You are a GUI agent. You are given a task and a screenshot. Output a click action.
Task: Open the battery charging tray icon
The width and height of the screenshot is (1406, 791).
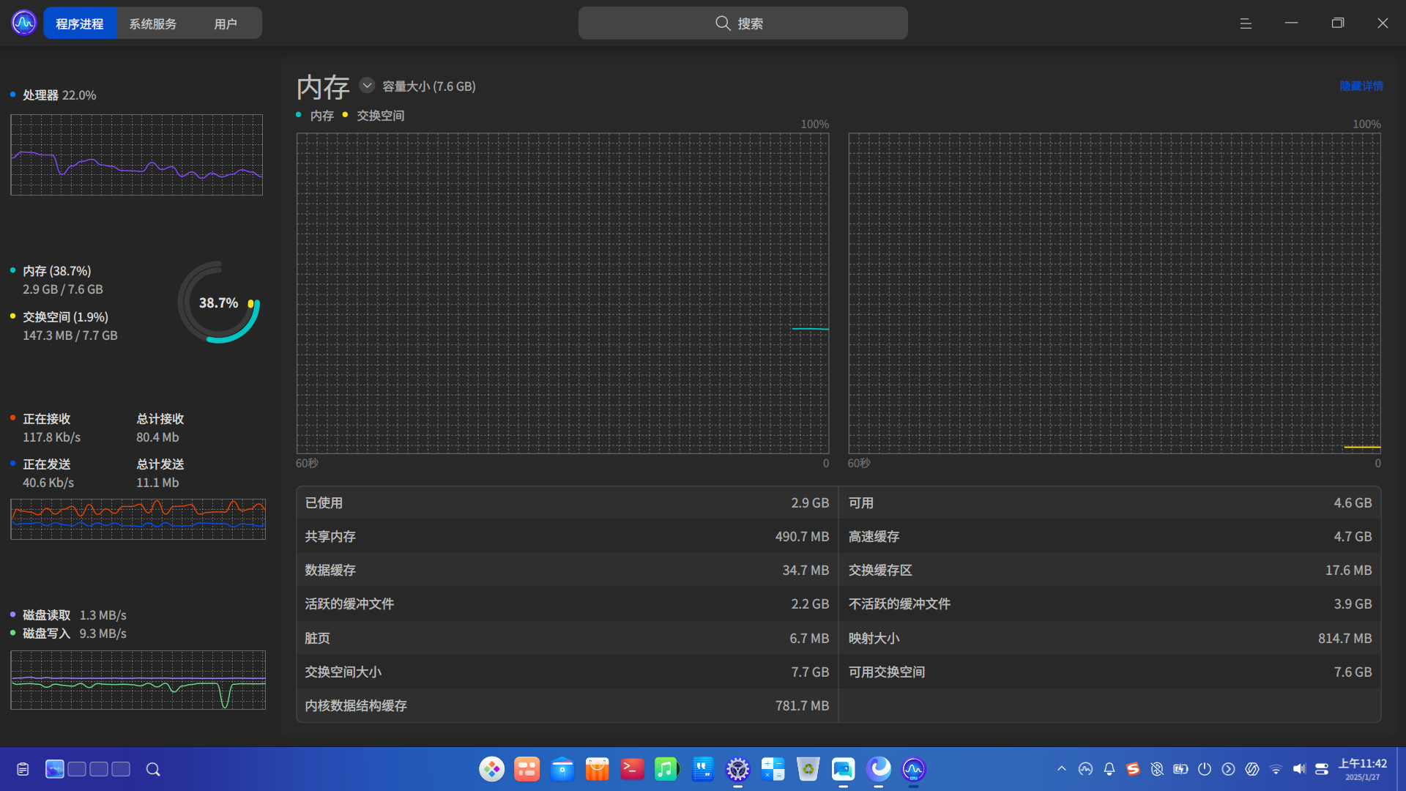[1180, 769]
